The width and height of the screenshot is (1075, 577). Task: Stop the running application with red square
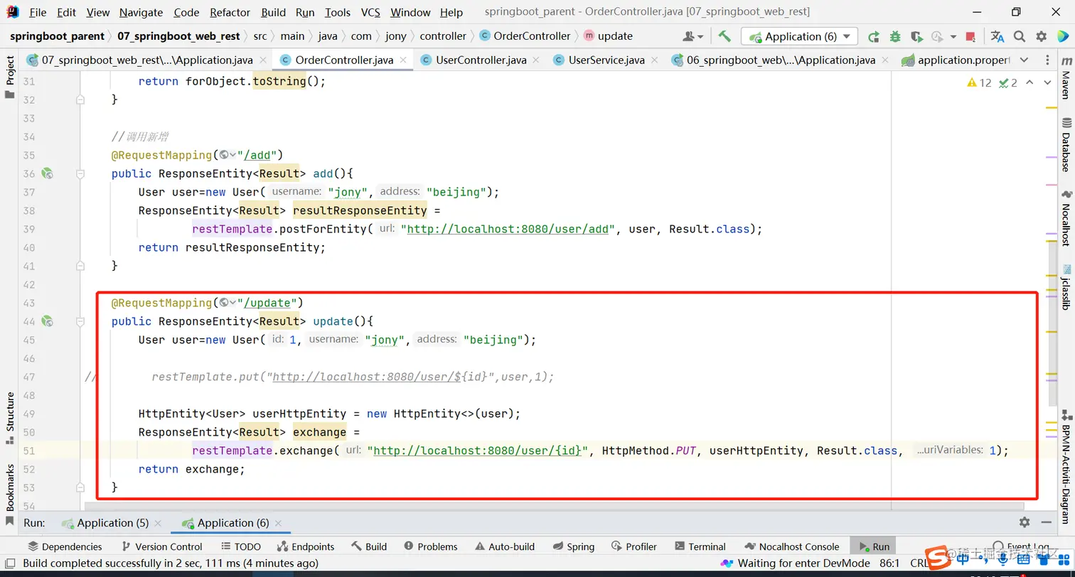[x=970, y=36]
